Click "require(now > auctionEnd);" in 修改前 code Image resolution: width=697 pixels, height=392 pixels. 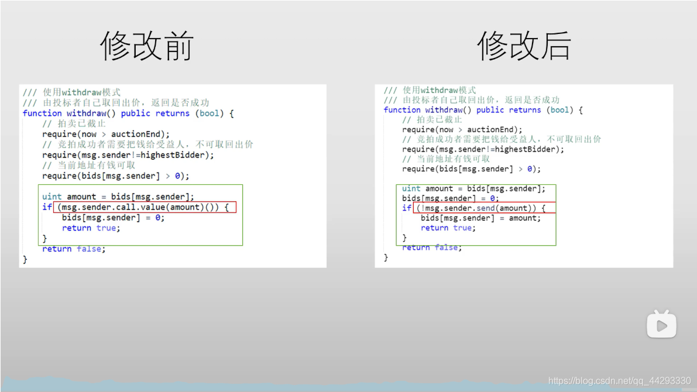106,134
